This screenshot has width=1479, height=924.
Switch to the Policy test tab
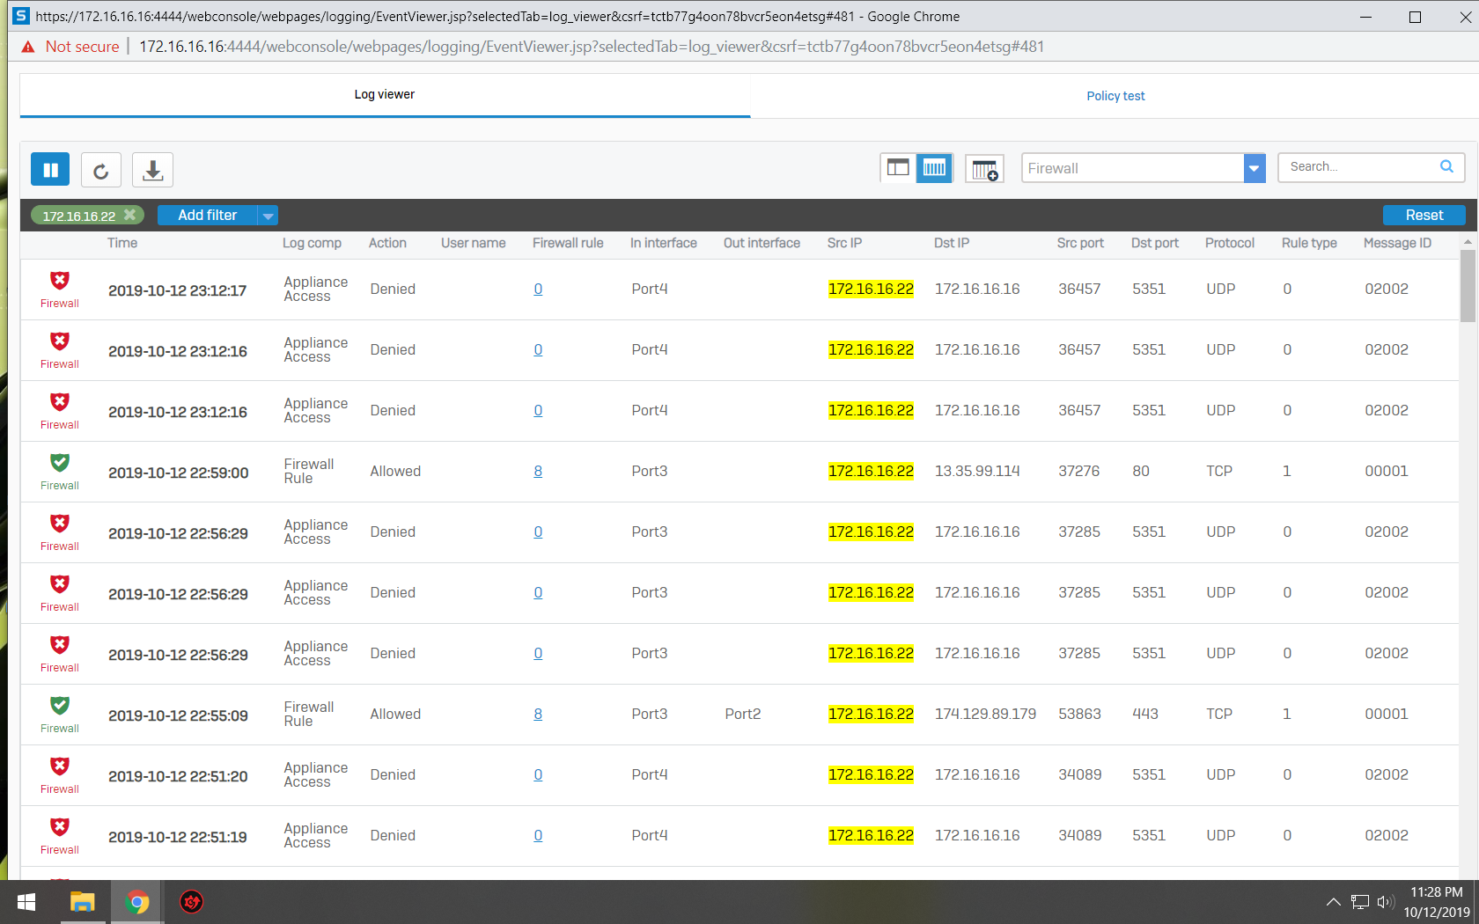click(x=1115, y=96)
